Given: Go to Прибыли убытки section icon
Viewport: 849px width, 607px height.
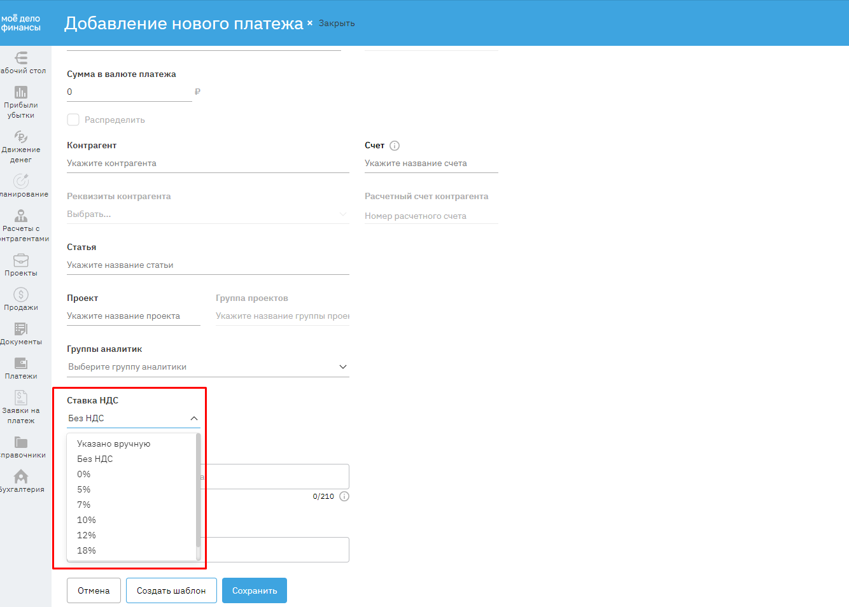Looking at the screenshot, I should [x=21, y=92].
